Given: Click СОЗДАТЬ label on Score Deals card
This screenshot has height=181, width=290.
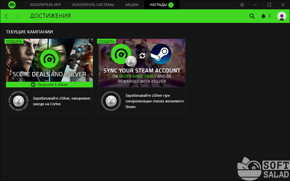Looking at the screenshot, I should pos(14,41).
